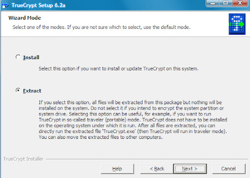250x178 pixels.
Task: Select the Extract radio button
Action: 18,90
